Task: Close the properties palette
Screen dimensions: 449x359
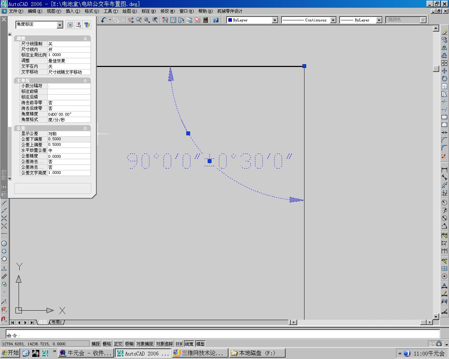Action: coord(4,19)
